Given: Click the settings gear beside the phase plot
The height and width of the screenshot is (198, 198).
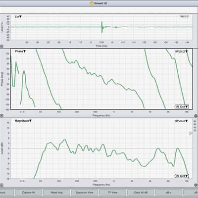Looking at the screenshot, I should tap(196, 116).
